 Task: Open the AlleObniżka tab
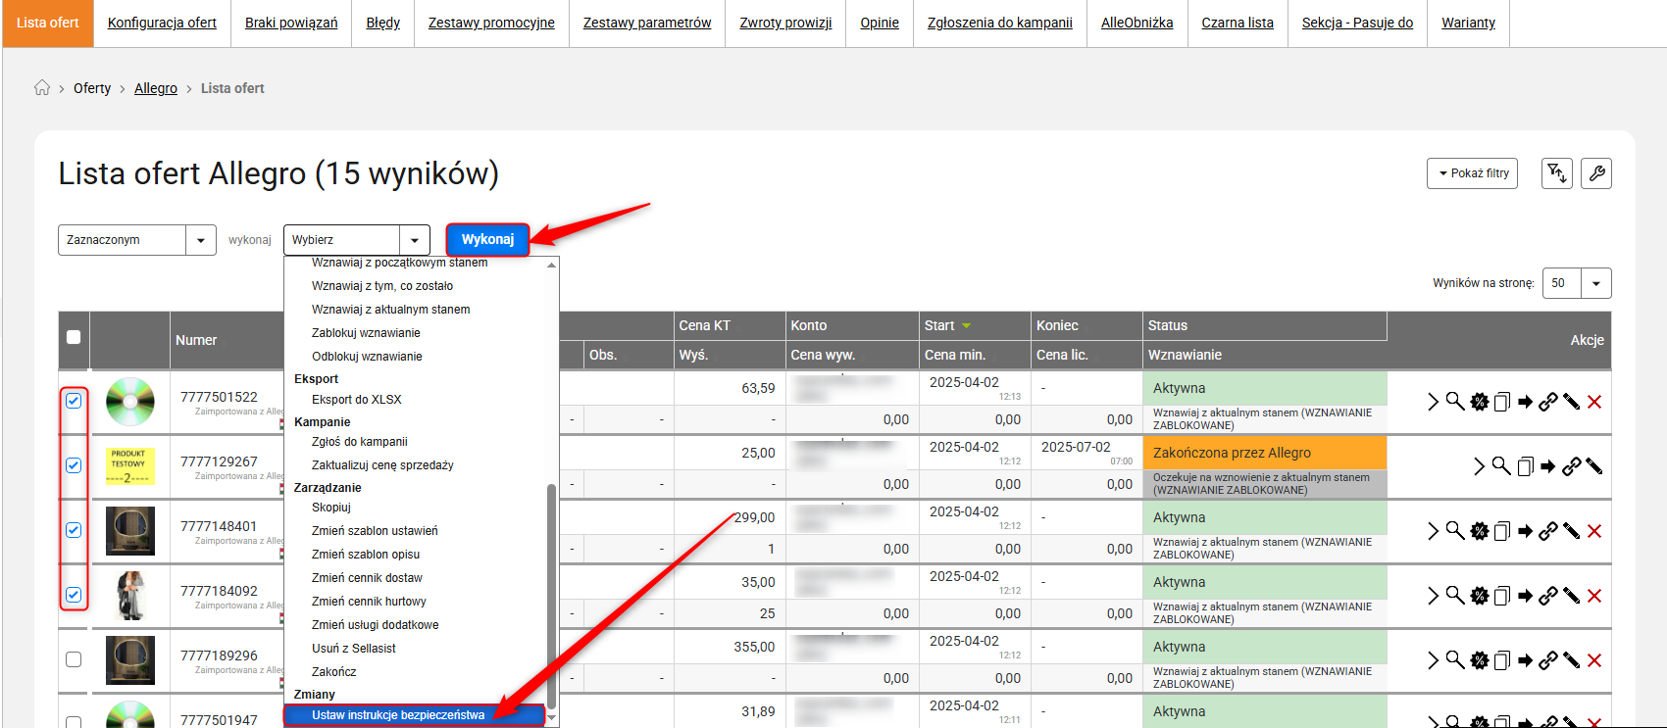pos(1137,23)
